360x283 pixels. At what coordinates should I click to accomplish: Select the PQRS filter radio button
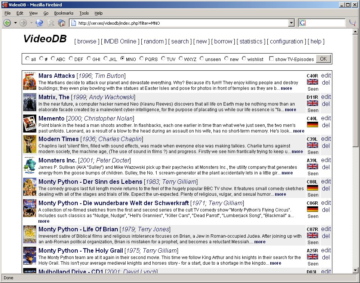(141, 58)
